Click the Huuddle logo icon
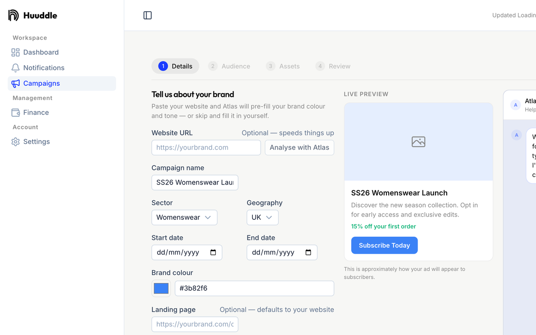536x335 pixels. [13, 15]
